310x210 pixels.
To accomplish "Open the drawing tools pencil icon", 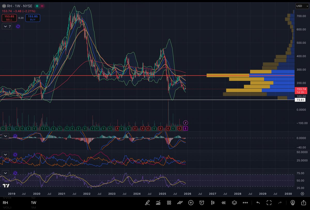I will [x=147, y=203].
